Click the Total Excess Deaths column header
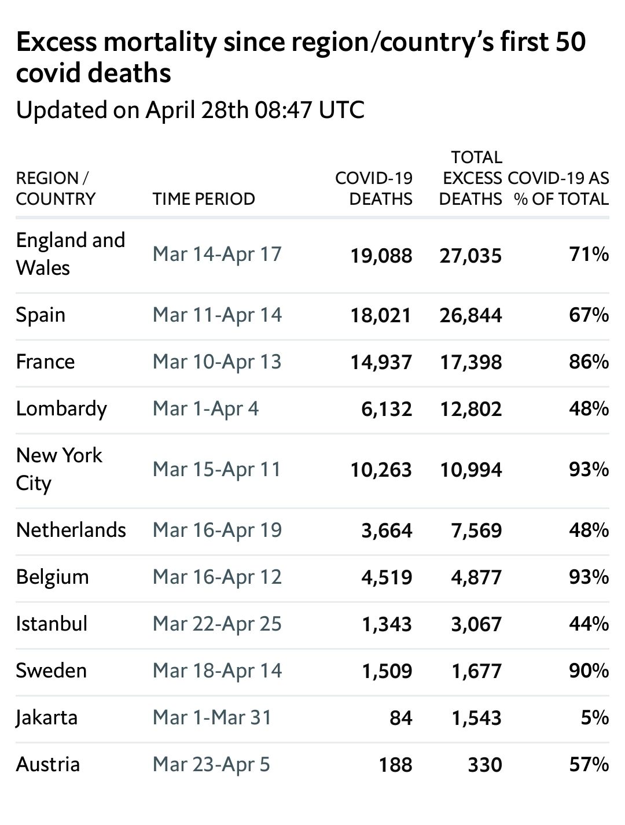The image size is (625, 825). coord(470,178)
